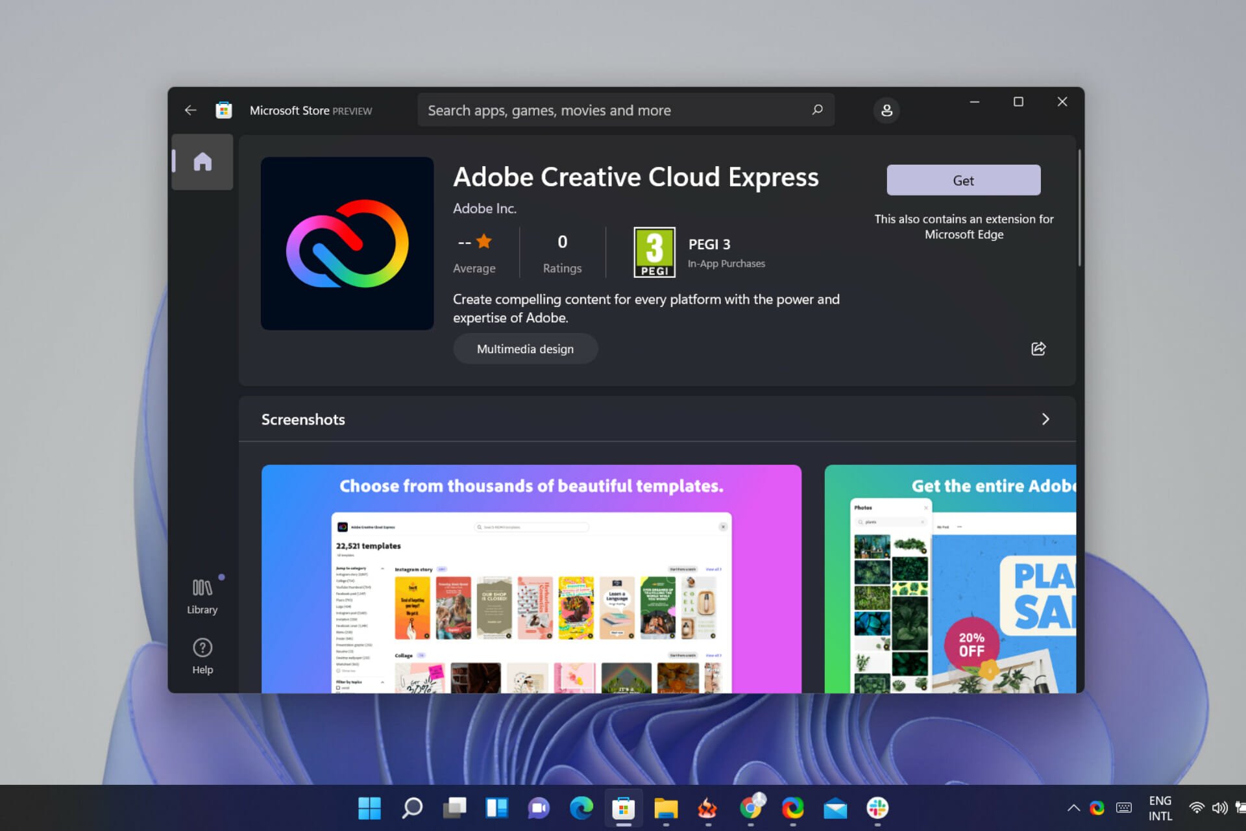Click the Average rating label
This screenshot has height=831, width=1246.
click(x=474, y=268)
